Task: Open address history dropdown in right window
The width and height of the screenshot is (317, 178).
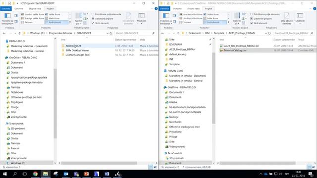Action: (x=266, y=33)
